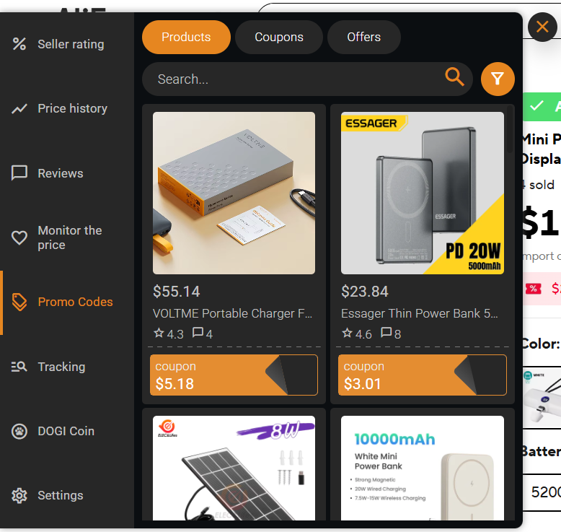Select Promo Codes menu item
Viewport: 561px width, 532px height.
pyautogui.click(x=67, y=302)
